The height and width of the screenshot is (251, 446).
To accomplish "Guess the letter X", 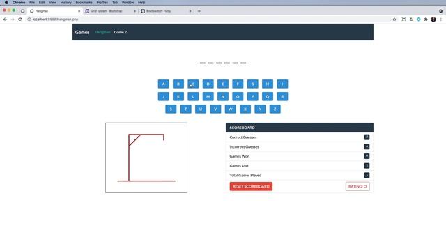I will pos(245,109).
